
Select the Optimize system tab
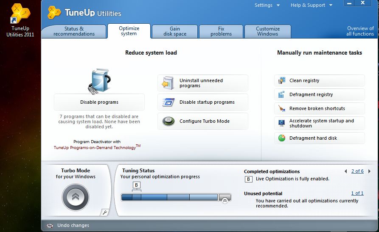pos(129,31)
